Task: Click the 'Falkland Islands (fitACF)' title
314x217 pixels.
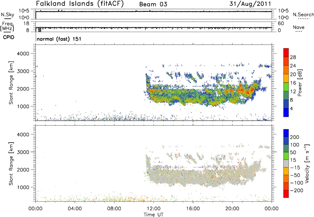Action: [x=80, y=4]
